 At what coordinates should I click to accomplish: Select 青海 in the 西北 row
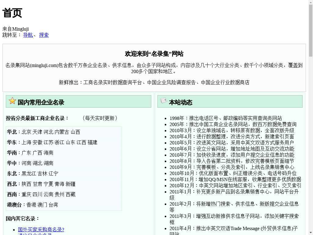point(60,184)
